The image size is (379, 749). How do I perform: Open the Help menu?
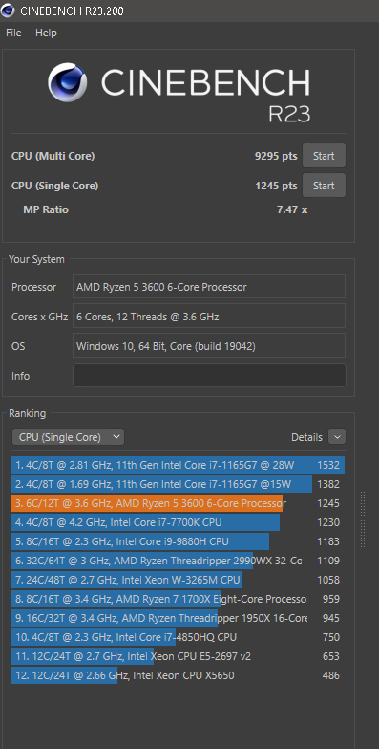(46, 33)
